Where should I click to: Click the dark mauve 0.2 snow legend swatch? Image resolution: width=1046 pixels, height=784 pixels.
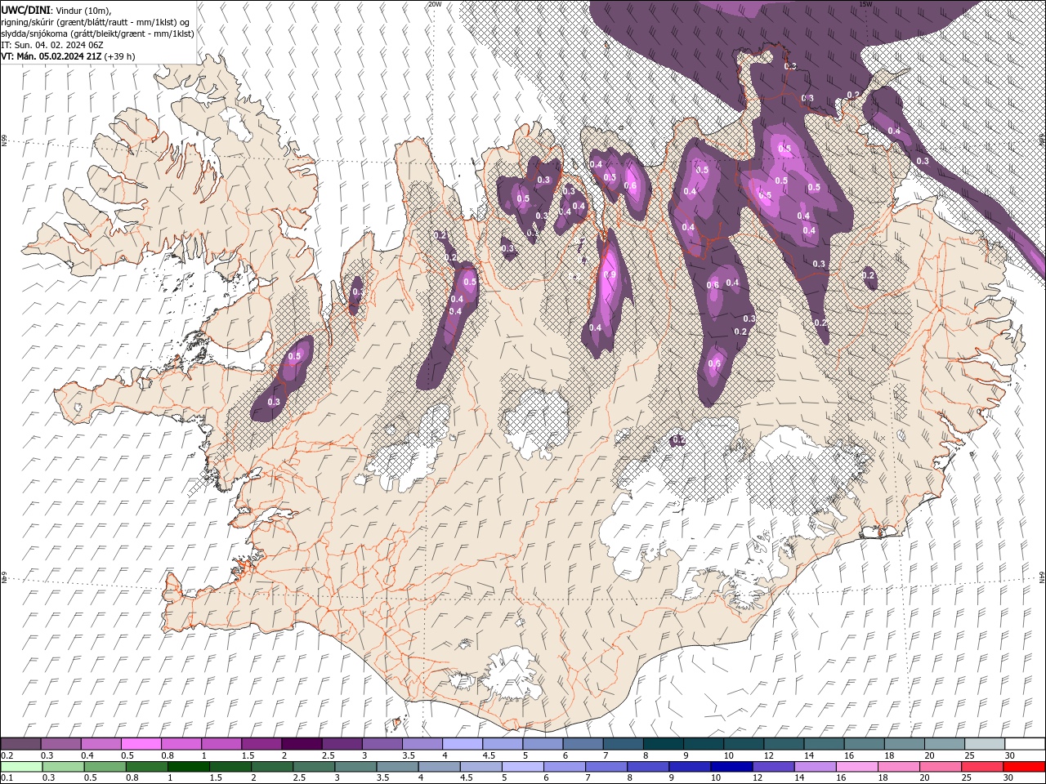pos(21,744)
